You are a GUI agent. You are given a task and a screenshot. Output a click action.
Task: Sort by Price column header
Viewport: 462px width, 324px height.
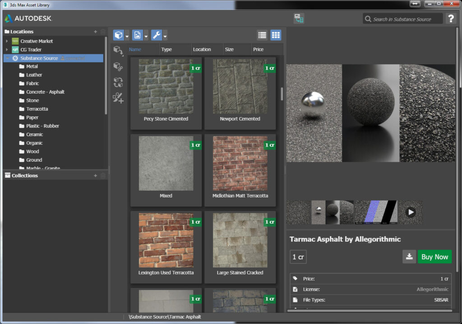pyautogui.click(x=258, y=49)
